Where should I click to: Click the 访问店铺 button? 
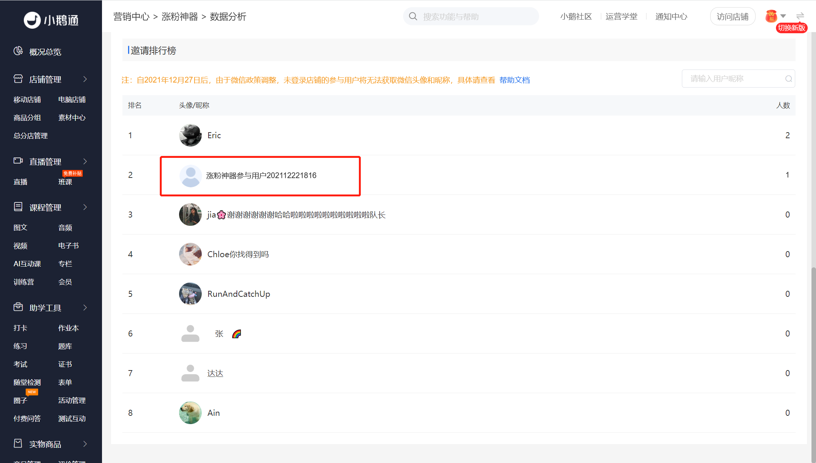click(732, 17)
